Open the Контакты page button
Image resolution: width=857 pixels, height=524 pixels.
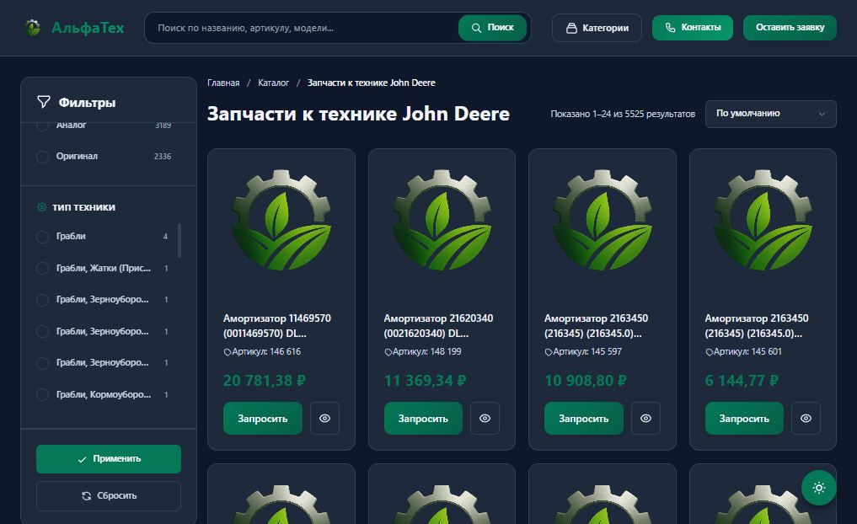coord(693,27)
